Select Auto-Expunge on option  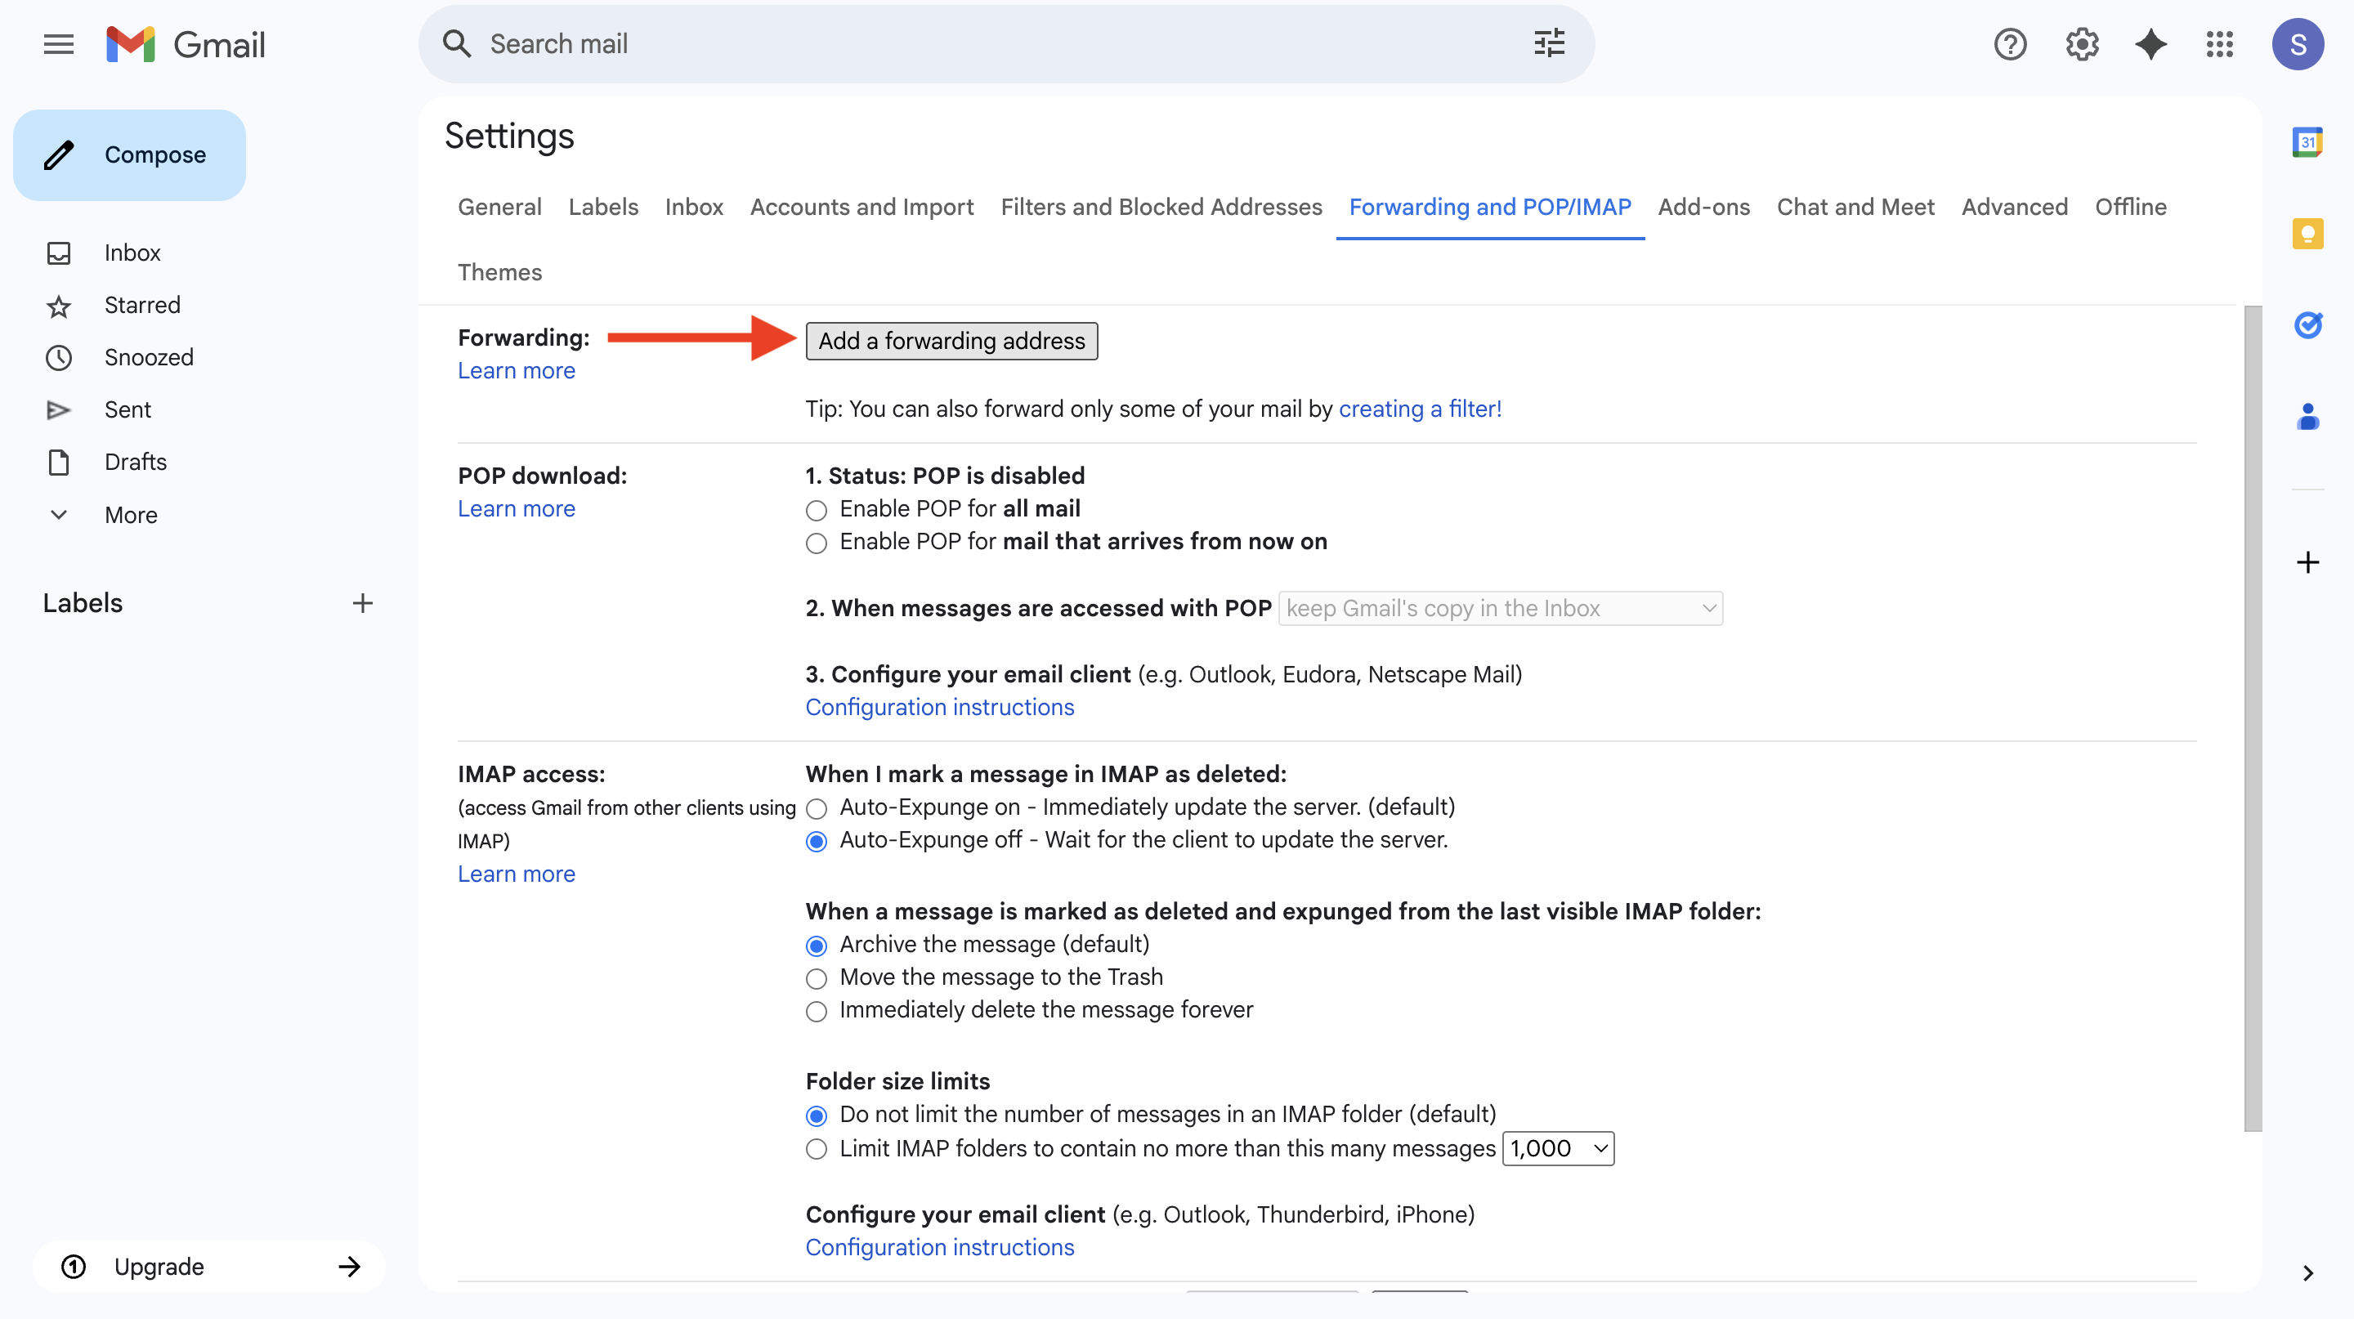(816, 808)
